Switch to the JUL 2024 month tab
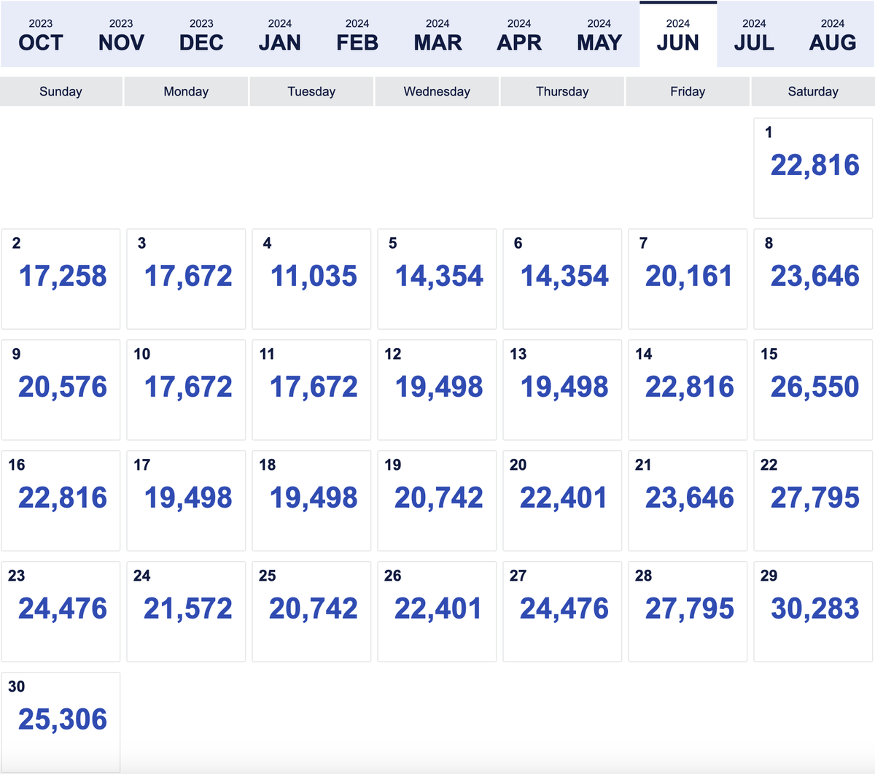875x774 pixels. pyautogui.click(x=753, y=33)
